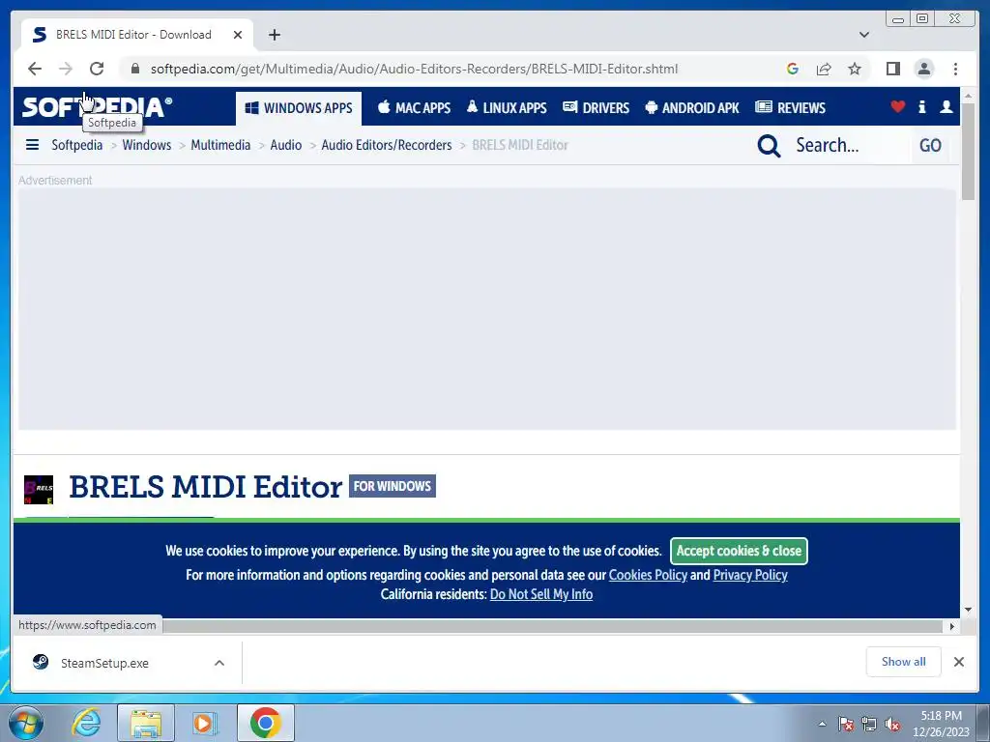Open Do Not Sell My Info link

[541, 594]
